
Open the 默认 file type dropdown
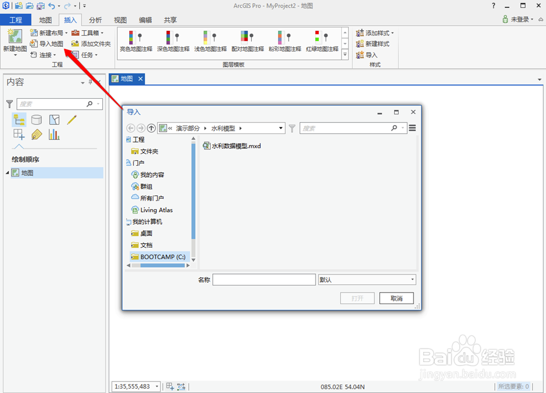(367, 280)
